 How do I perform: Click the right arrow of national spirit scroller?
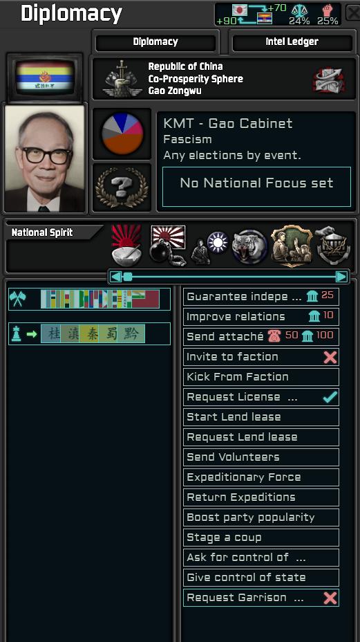341,277
